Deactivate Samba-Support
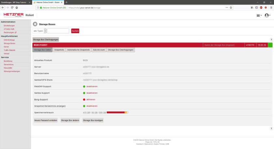274x149 pixels. coord(92,93)
